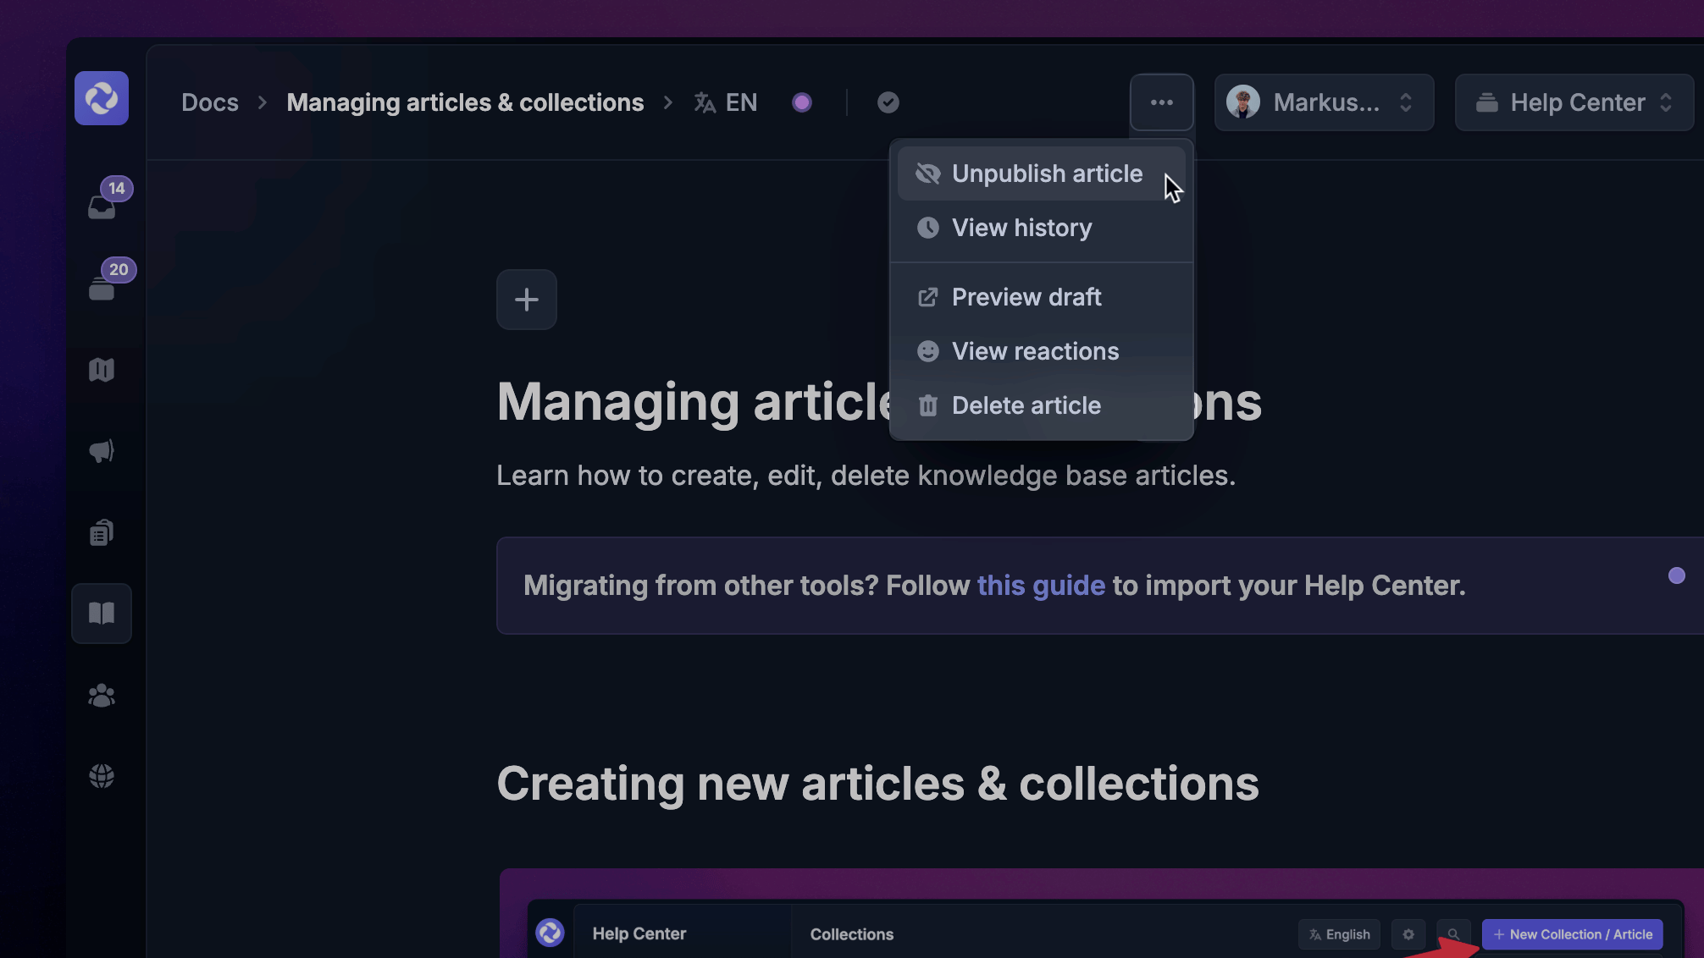Open the announcements megaphone icon

(x=102, y=451)
